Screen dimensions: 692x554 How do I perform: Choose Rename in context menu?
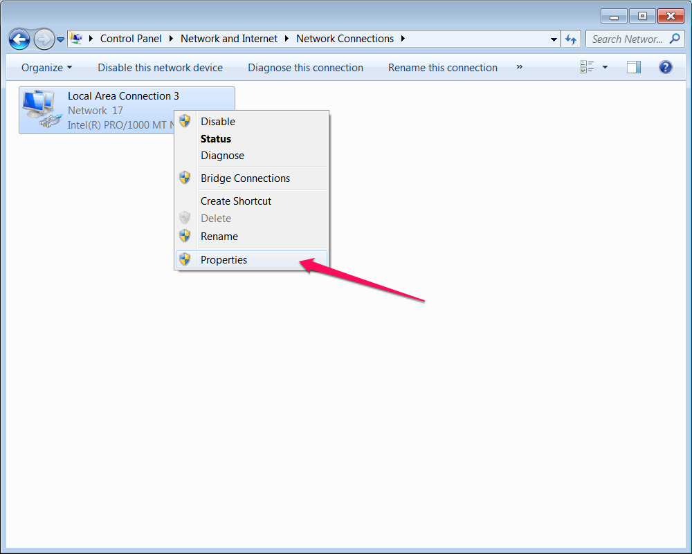252,237
